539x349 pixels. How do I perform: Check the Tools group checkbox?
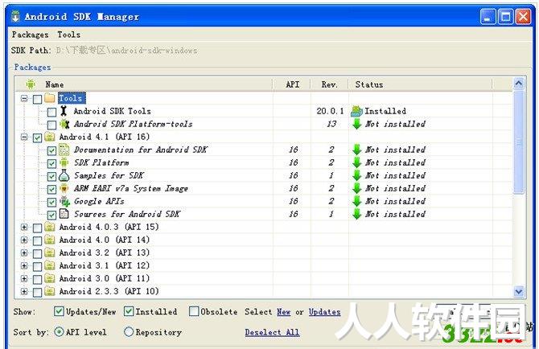(x=37, y=99)
